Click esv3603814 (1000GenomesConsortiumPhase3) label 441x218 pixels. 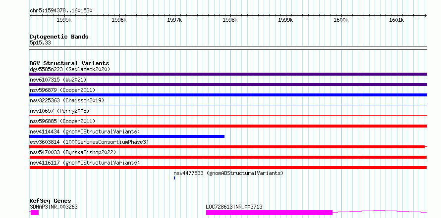[89, 142]
